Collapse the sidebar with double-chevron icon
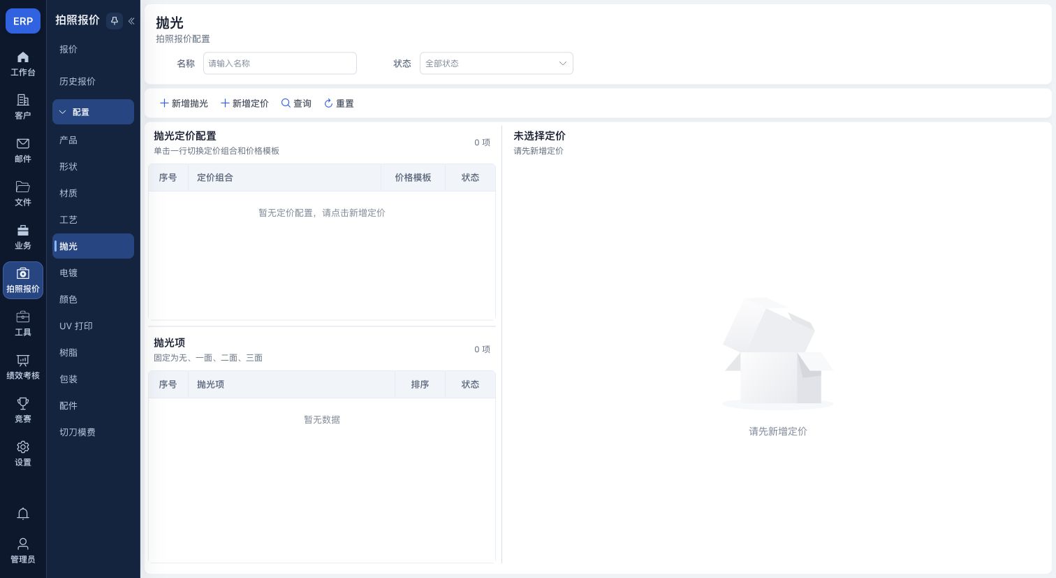1056x578 pixels. 131,21
